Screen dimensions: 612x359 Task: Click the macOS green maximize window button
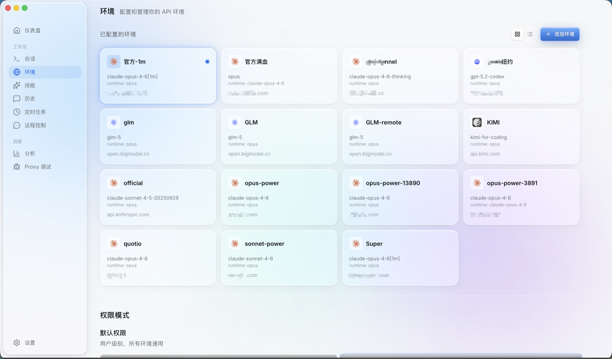(25, 8)
